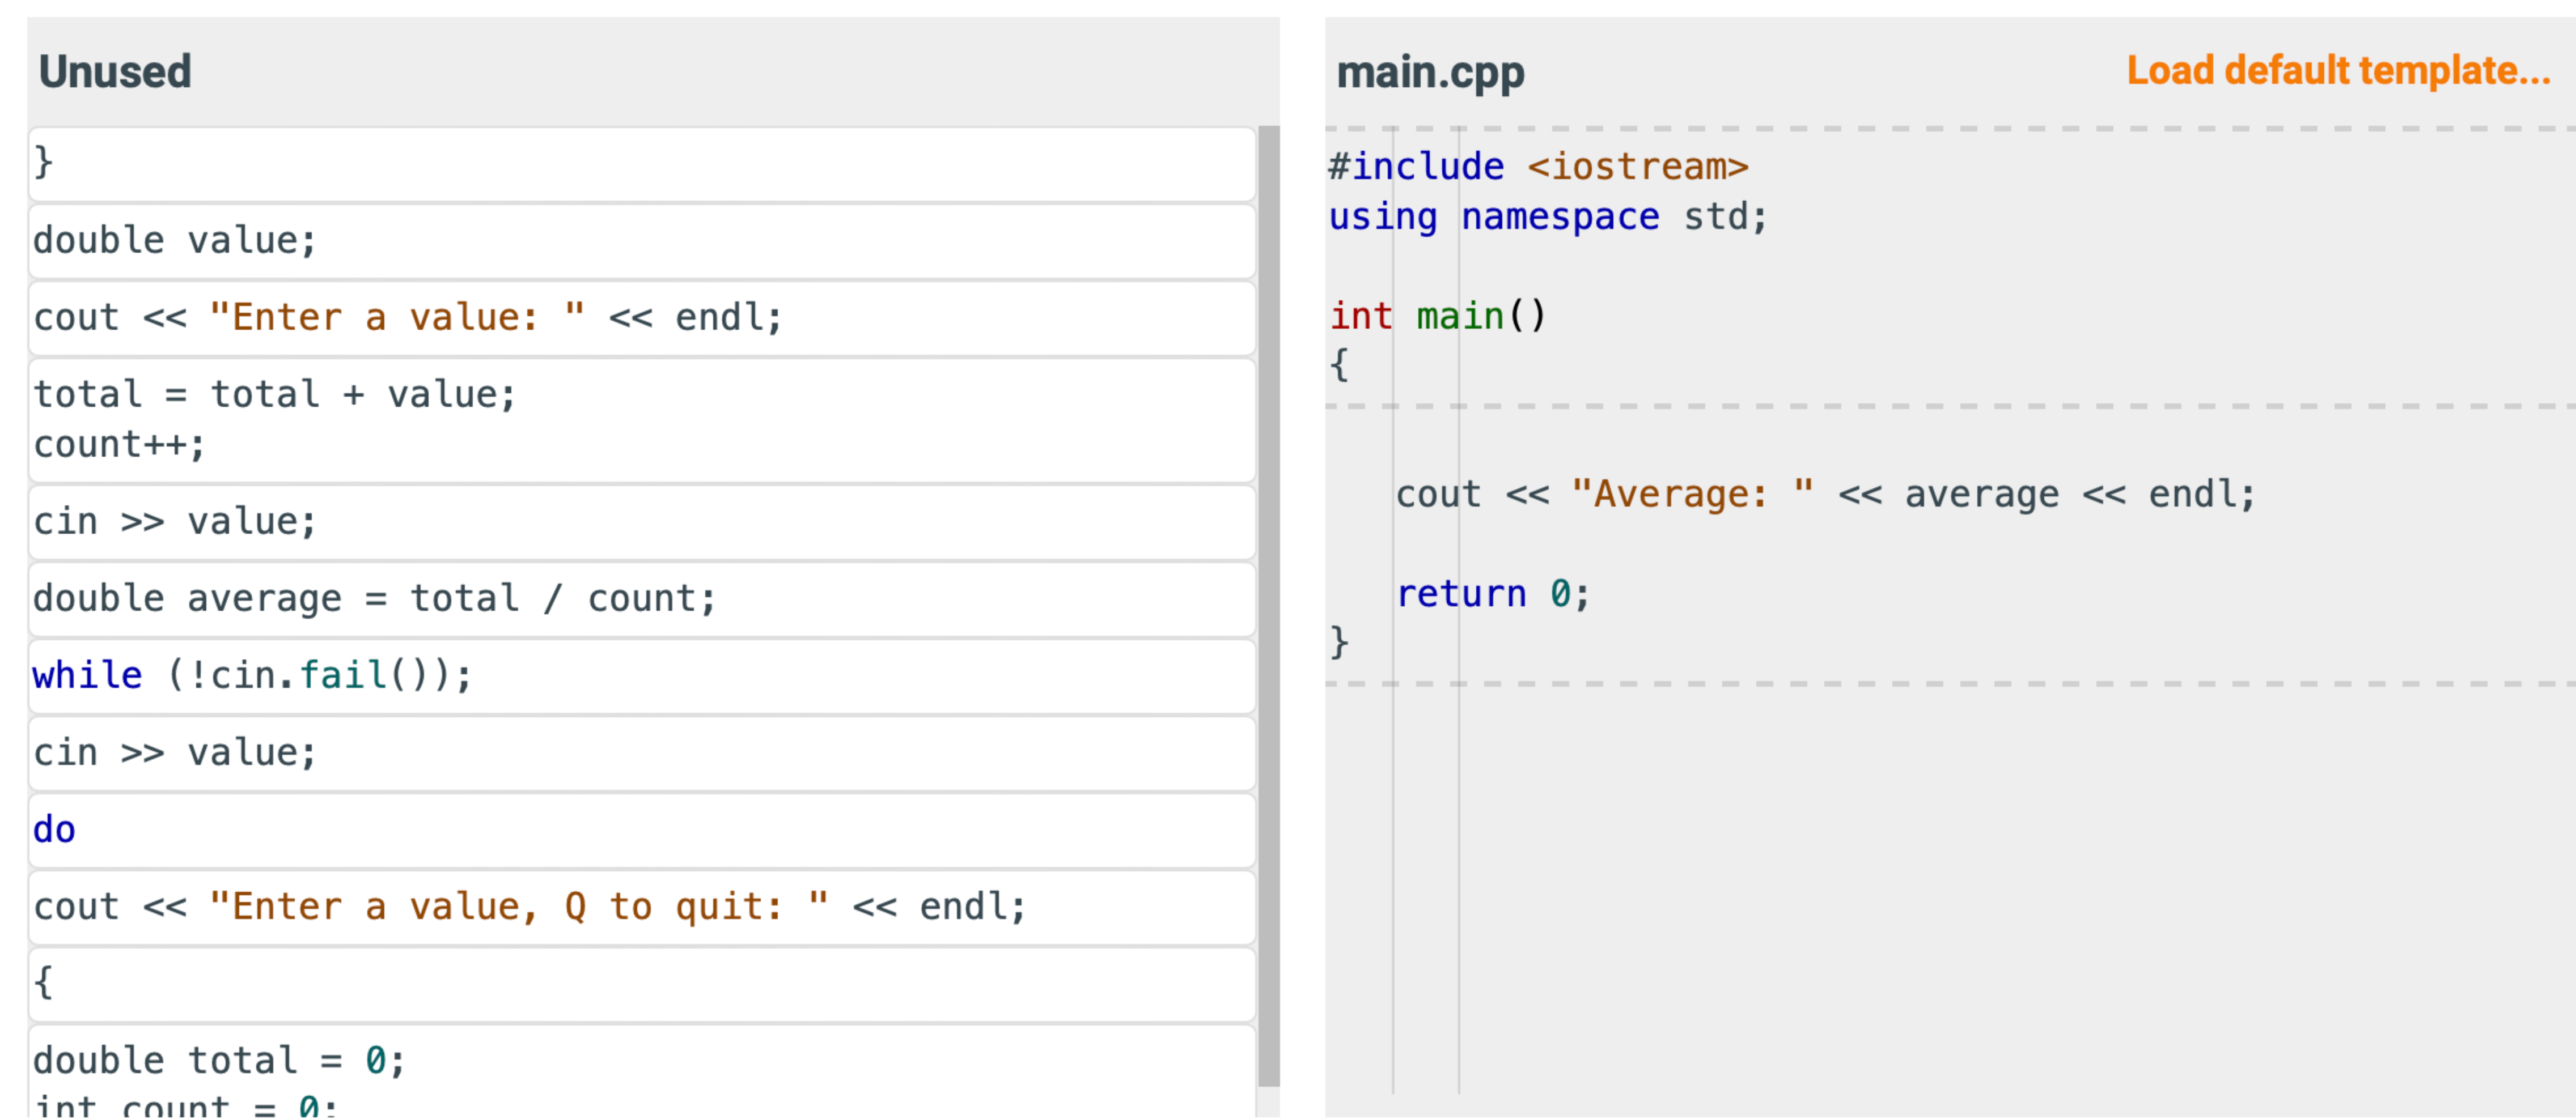Select the int main() line
The width and height of the screenshot is (2576, 1119).
1438,316
